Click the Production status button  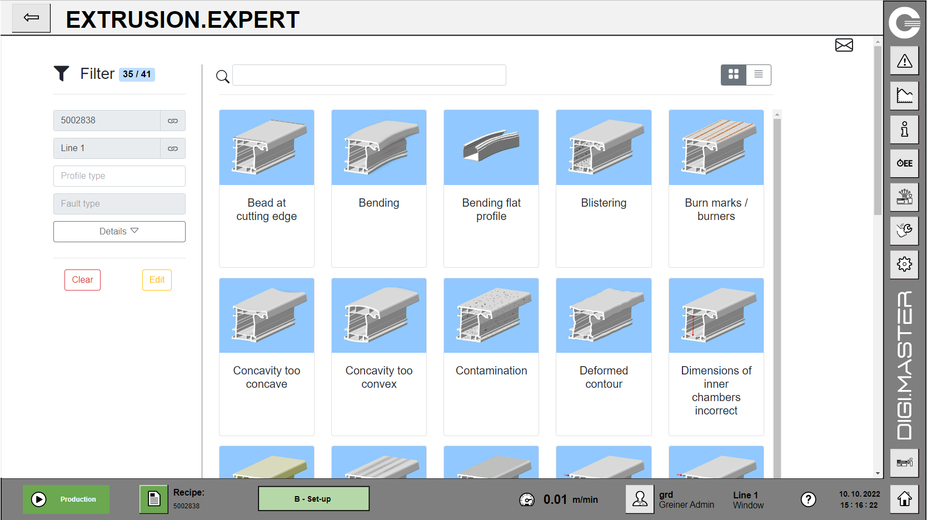pyautogui.click(x=66, y=499)
